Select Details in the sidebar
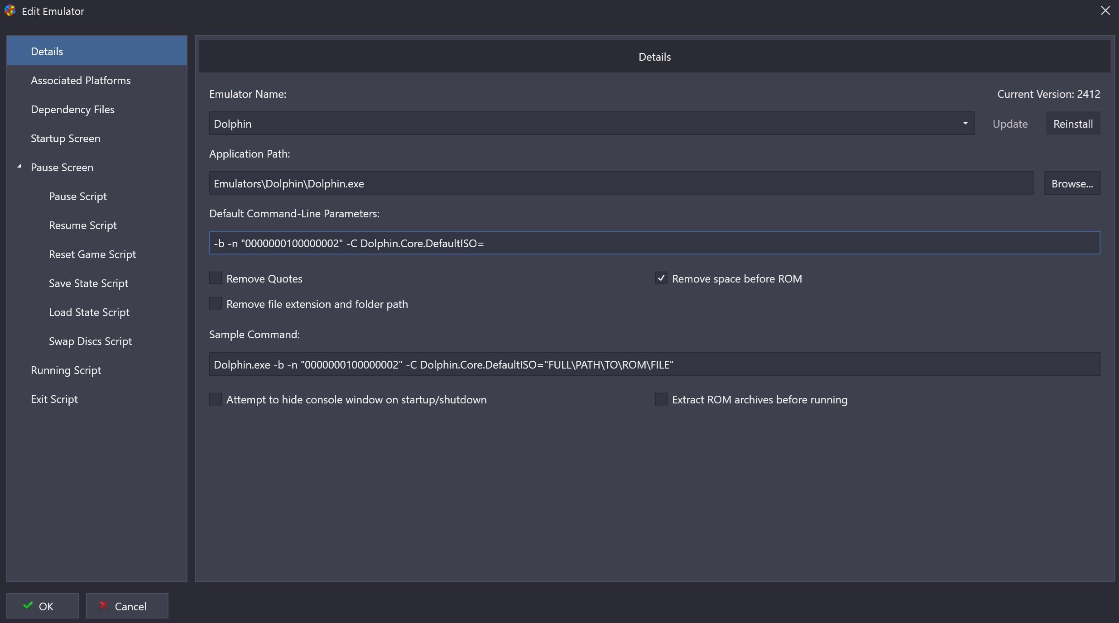The height and width of the screenshot is (623, 1119). (97, 51)
